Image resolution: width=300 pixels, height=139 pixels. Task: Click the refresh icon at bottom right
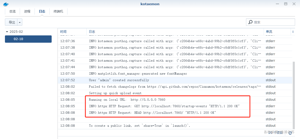pos(290,133)
